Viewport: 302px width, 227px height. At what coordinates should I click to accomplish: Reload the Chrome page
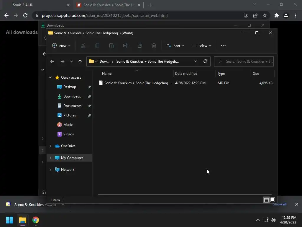click(25, 15)
